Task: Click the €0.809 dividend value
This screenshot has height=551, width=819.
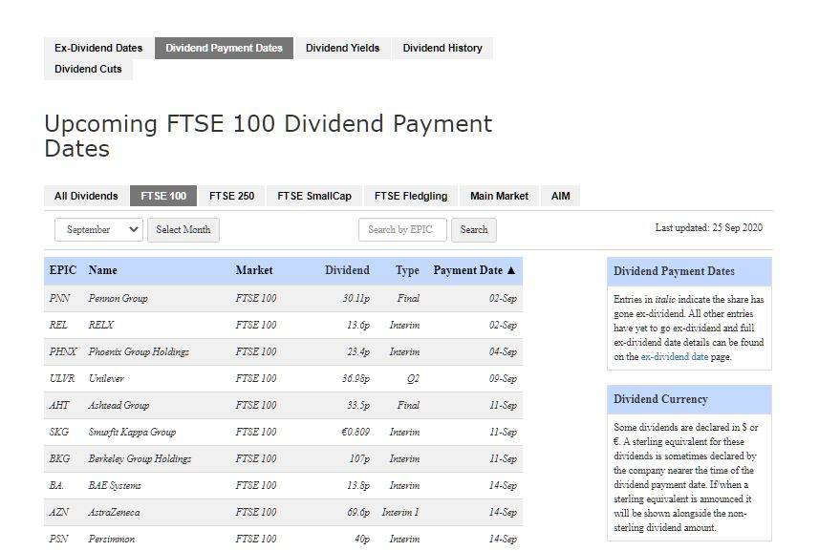Action: [356, 432]
